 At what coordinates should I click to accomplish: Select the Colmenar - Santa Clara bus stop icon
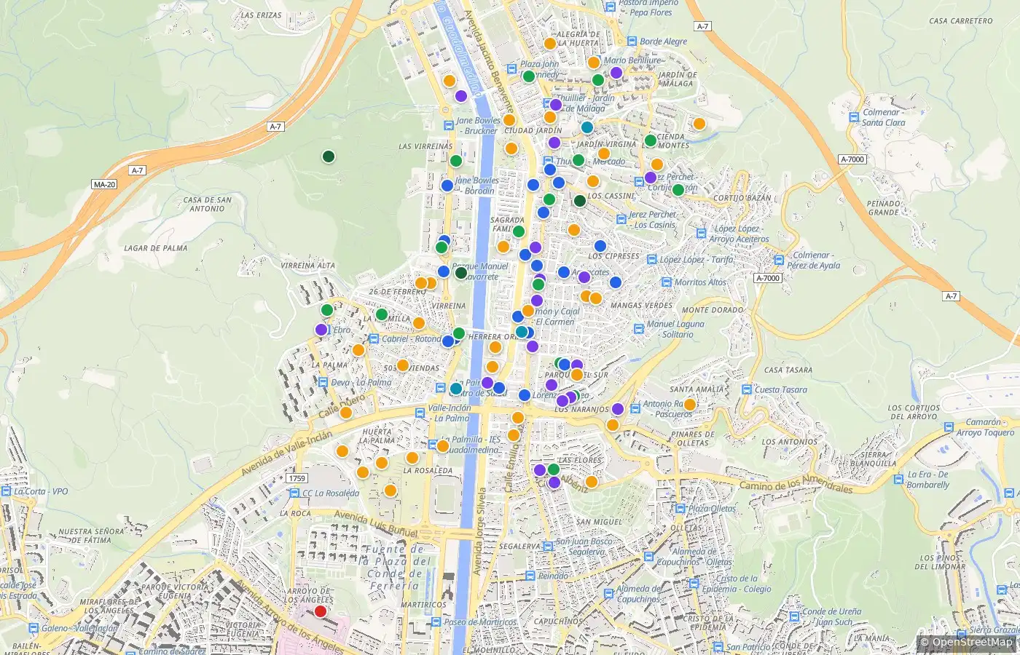(x=854, y=117)
